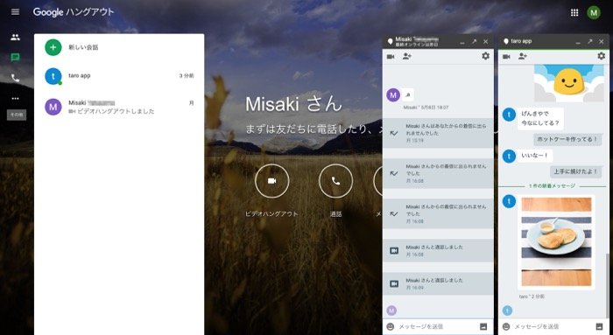Attach a photo in the Misaki chat
The height and width of the screenshot is (335, 613).
pos(483,326)
